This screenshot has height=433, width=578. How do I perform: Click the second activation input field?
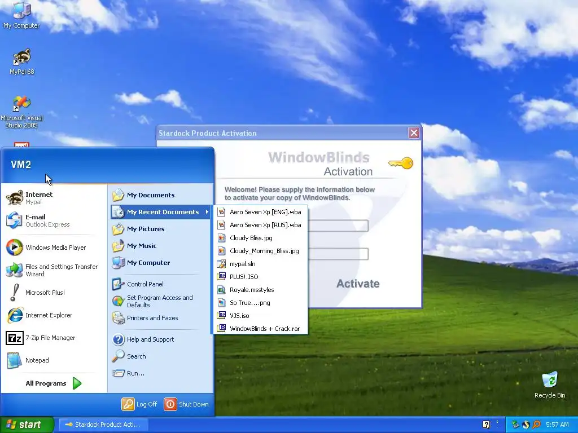coord(338,254)
